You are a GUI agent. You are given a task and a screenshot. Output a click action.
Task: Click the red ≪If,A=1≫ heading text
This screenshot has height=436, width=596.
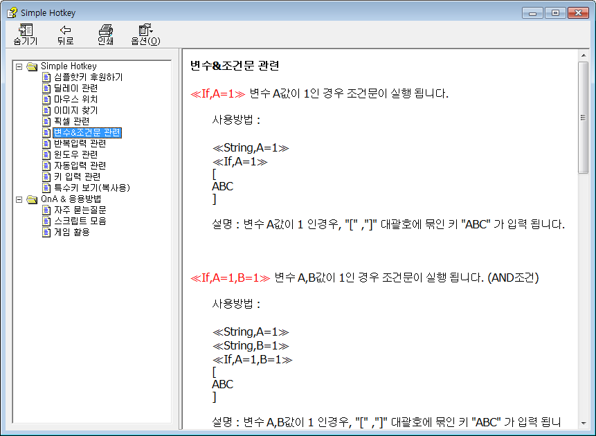(218, 93)
